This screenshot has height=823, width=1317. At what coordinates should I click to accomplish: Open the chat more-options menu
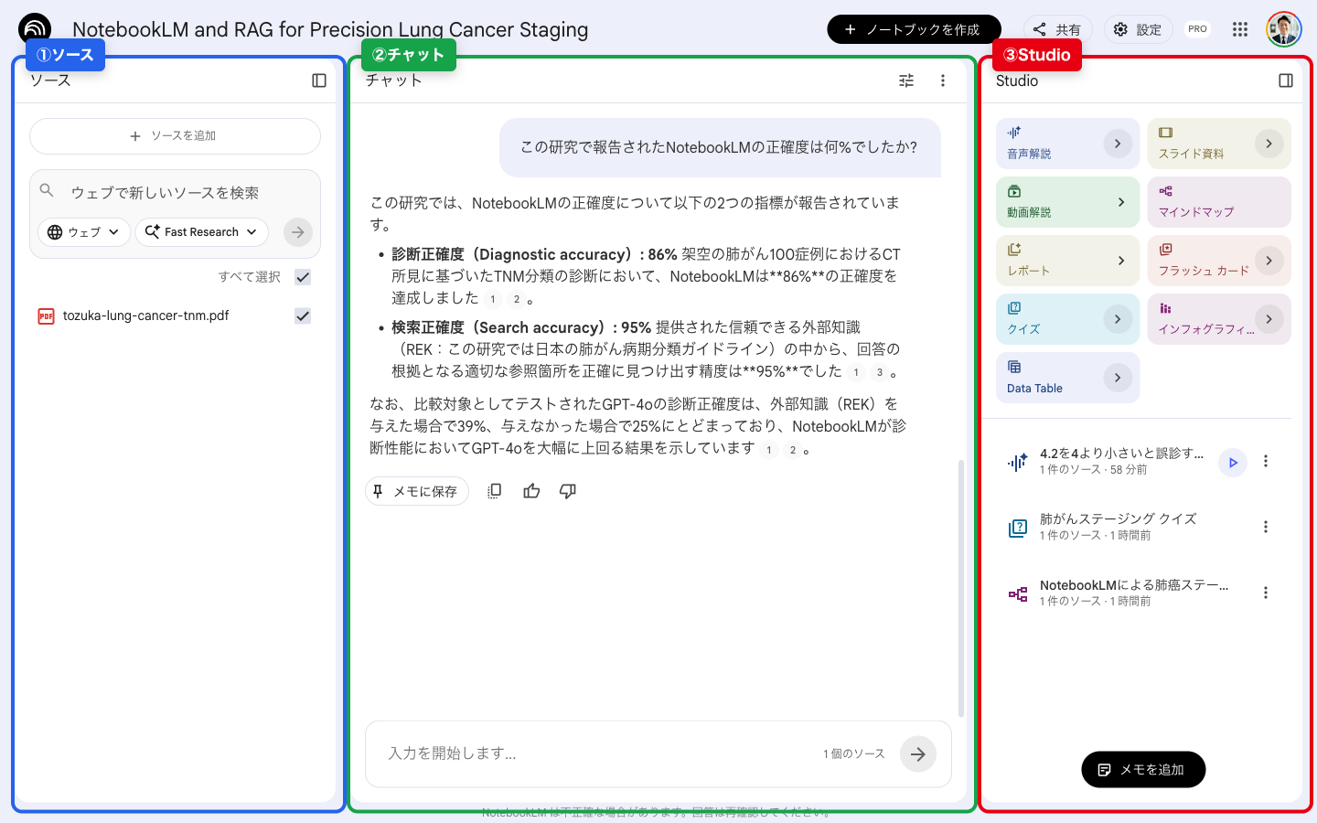[x=943, y=80]
